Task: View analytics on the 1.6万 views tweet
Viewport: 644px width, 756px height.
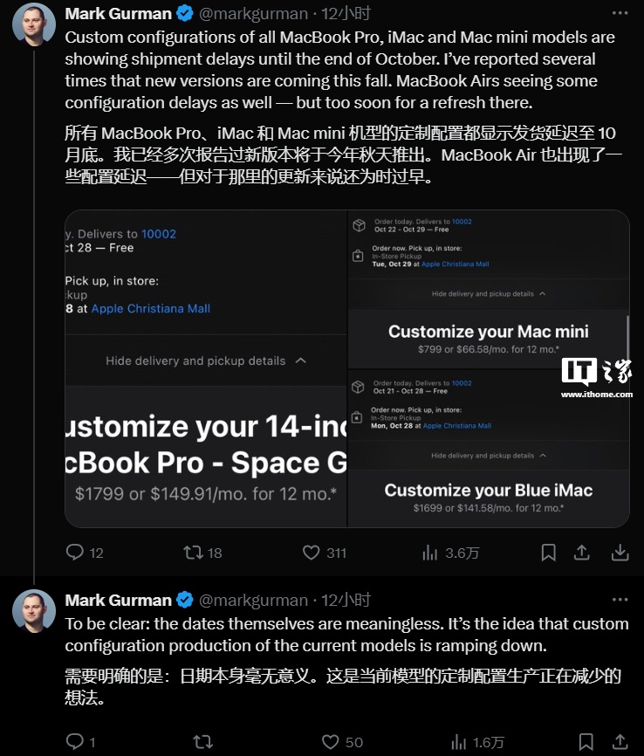Action: pos(457,742)
